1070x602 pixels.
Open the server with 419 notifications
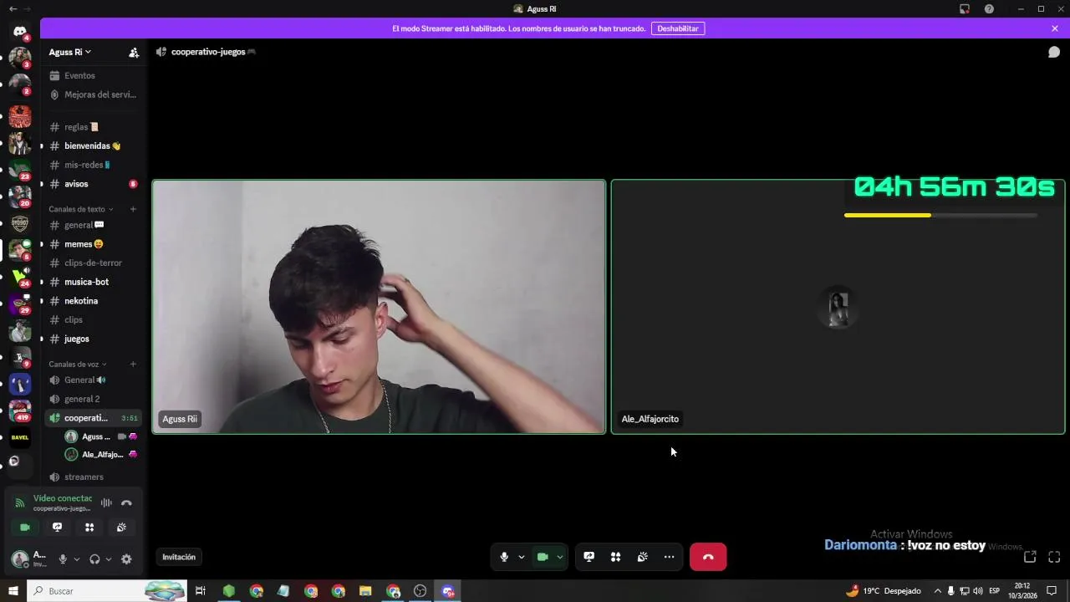20,410
